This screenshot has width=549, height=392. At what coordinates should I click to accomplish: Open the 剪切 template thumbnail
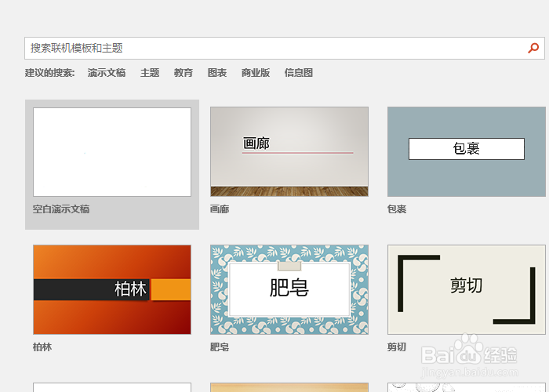pos(467,289)
